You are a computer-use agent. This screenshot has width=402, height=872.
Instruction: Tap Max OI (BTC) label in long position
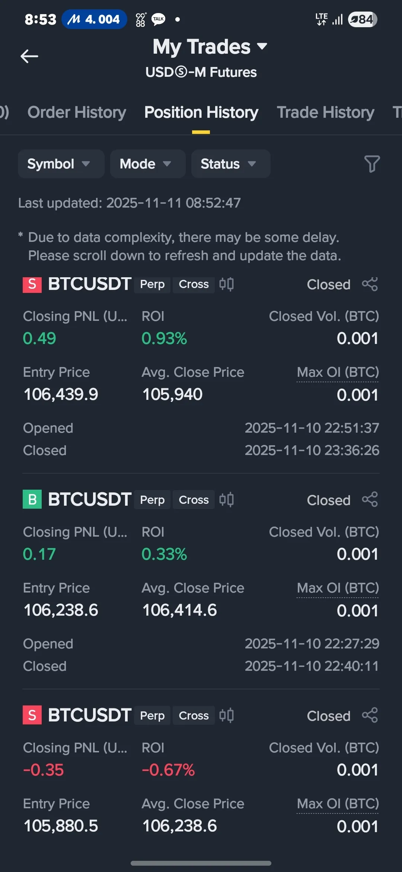tap(338, 588)
